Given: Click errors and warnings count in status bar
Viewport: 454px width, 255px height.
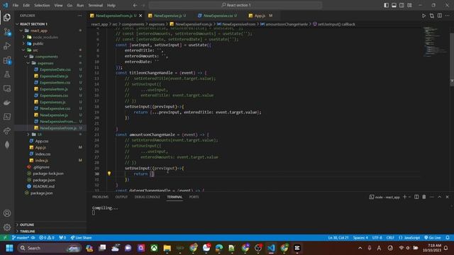Looking at the screenshot, I should [47, 238].
